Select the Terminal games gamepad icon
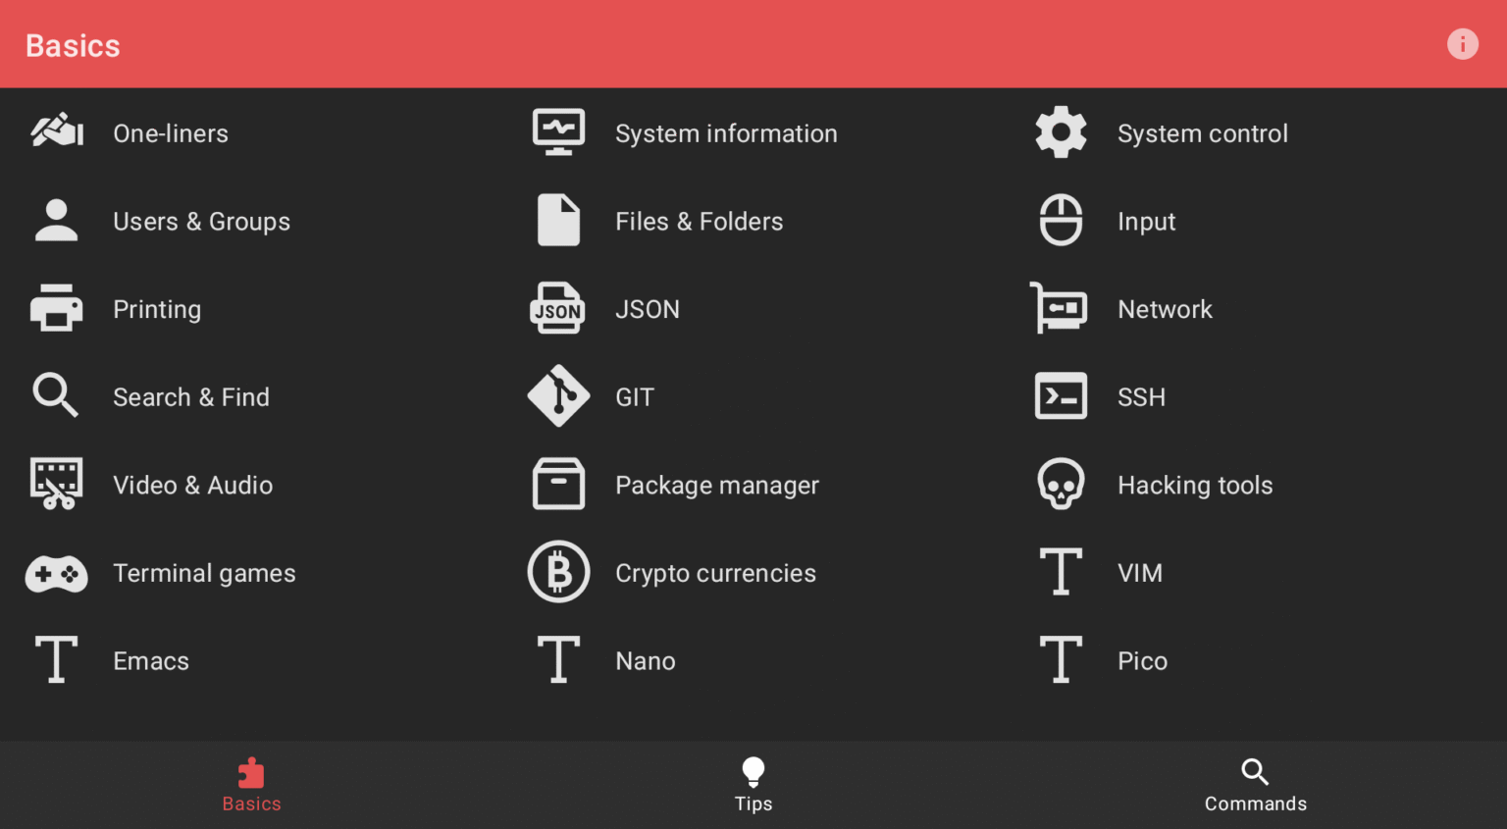This screenshot has width=1507, height=829. tap(56, 572)
